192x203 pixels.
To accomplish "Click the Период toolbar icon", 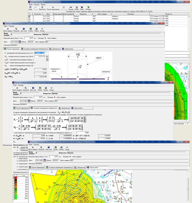I will (71, 9).
